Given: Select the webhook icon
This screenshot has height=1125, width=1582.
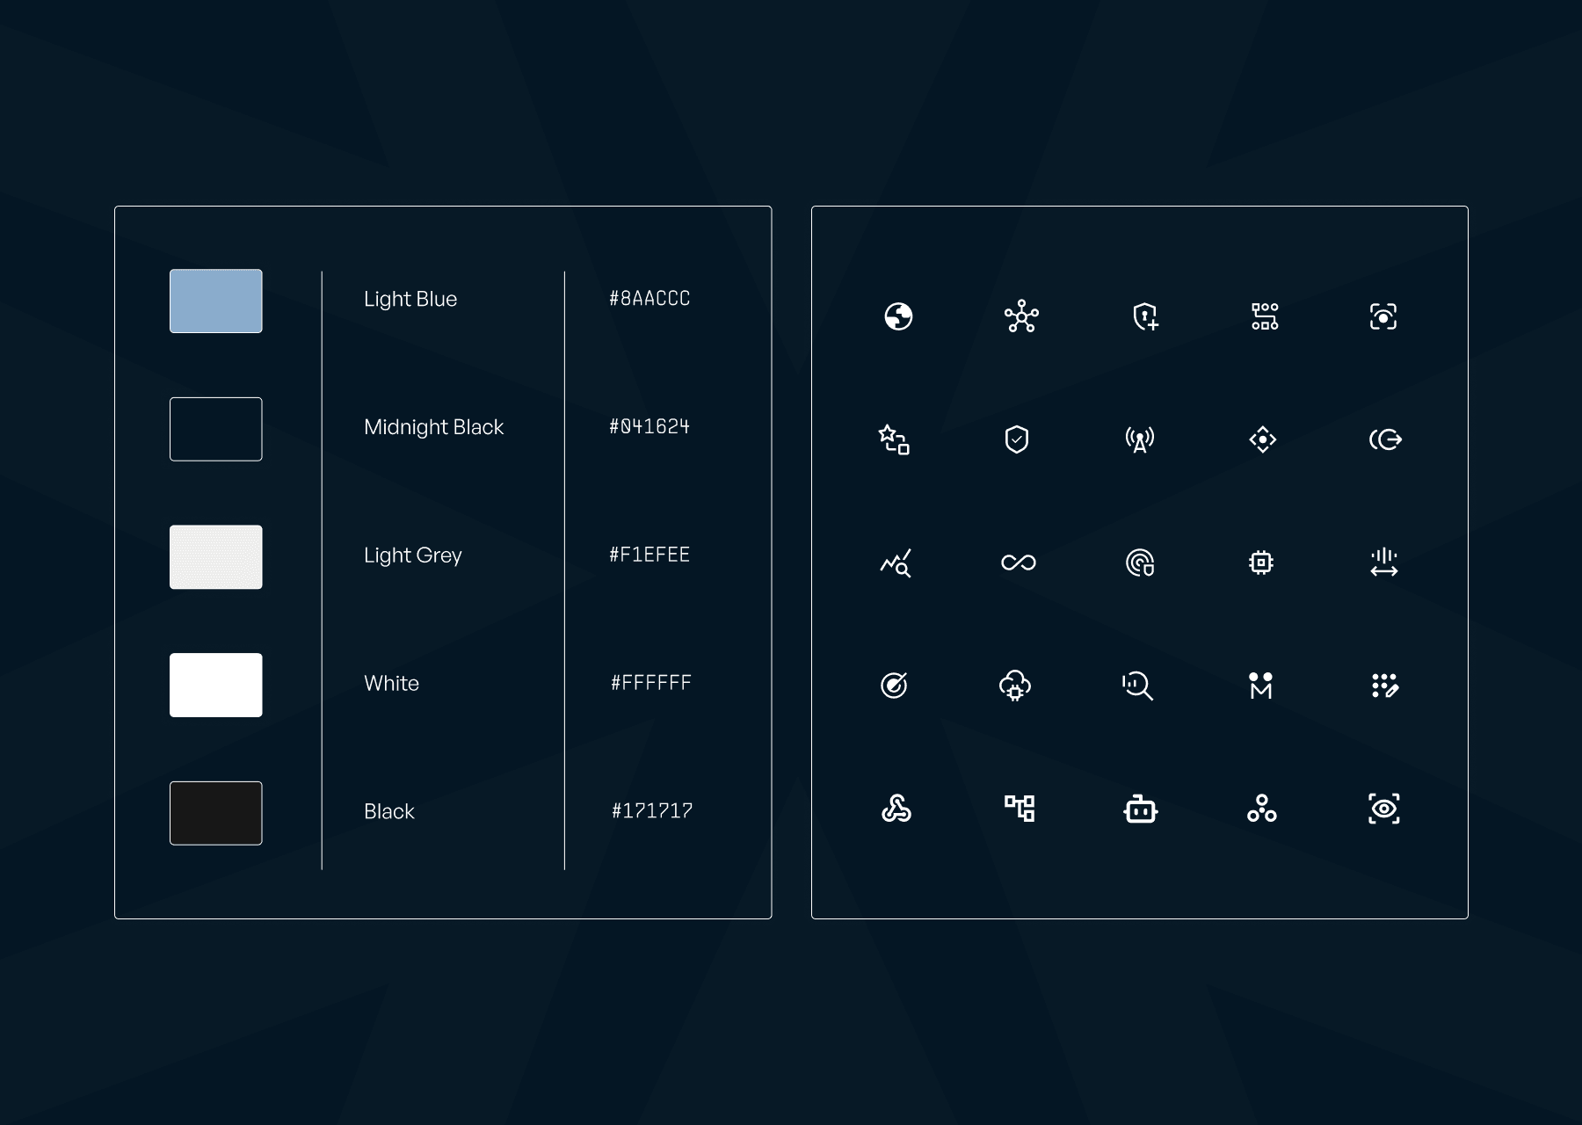Looking at the screenshot, I should 896,809.
